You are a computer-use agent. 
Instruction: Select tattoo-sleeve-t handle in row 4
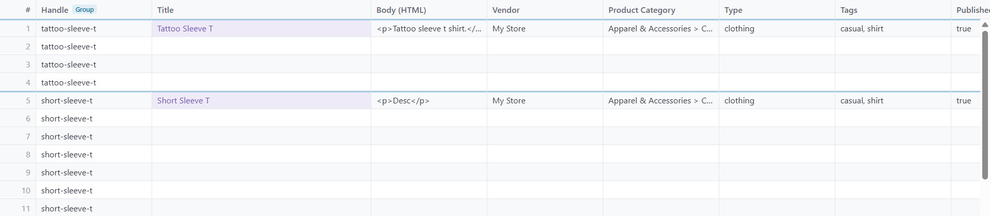(x=94, y=83)
